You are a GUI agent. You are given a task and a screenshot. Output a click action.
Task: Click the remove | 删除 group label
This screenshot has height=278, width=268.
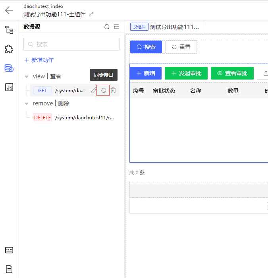point(51,103)
